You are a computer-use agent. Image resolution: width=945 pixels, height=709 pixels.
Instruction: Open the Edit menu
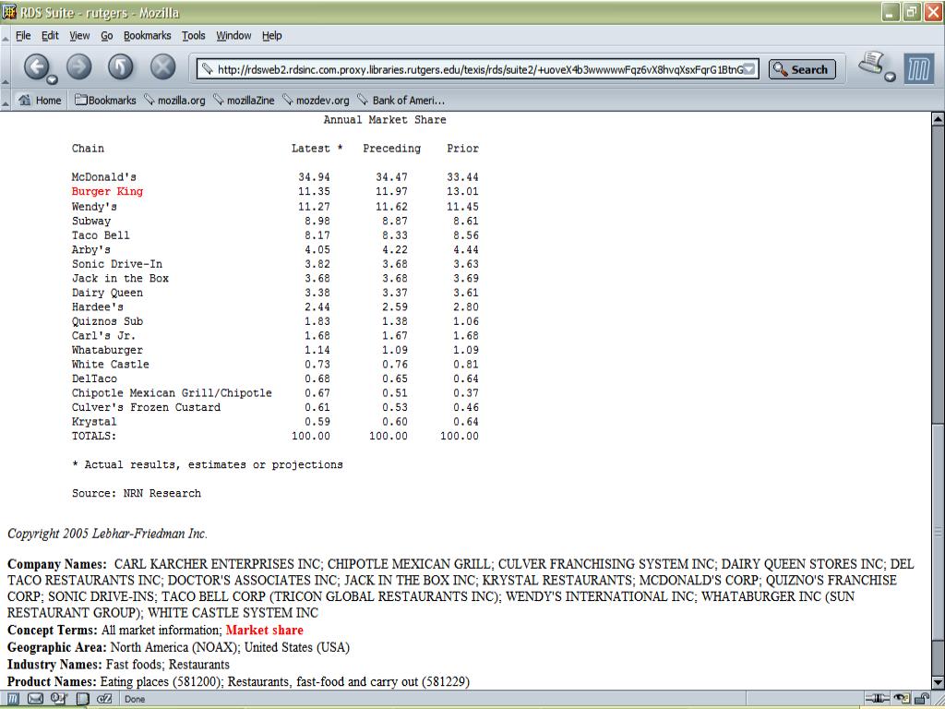(x=50, y=36)
